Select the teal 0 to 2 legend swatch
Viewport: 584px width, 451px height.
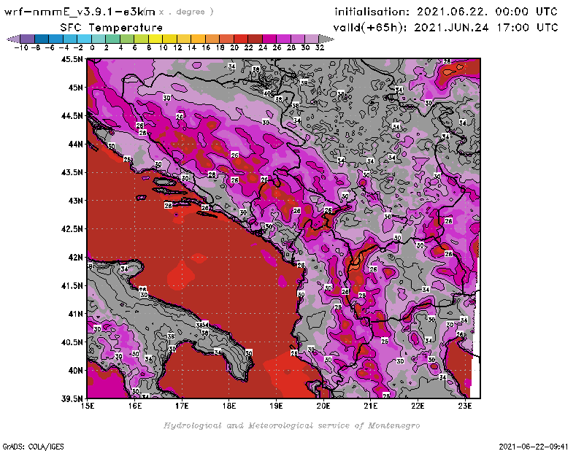[x=99, y=39]
